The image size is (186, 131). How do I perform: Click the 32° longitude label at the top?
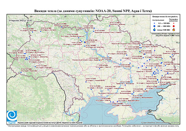pos(99,16)
